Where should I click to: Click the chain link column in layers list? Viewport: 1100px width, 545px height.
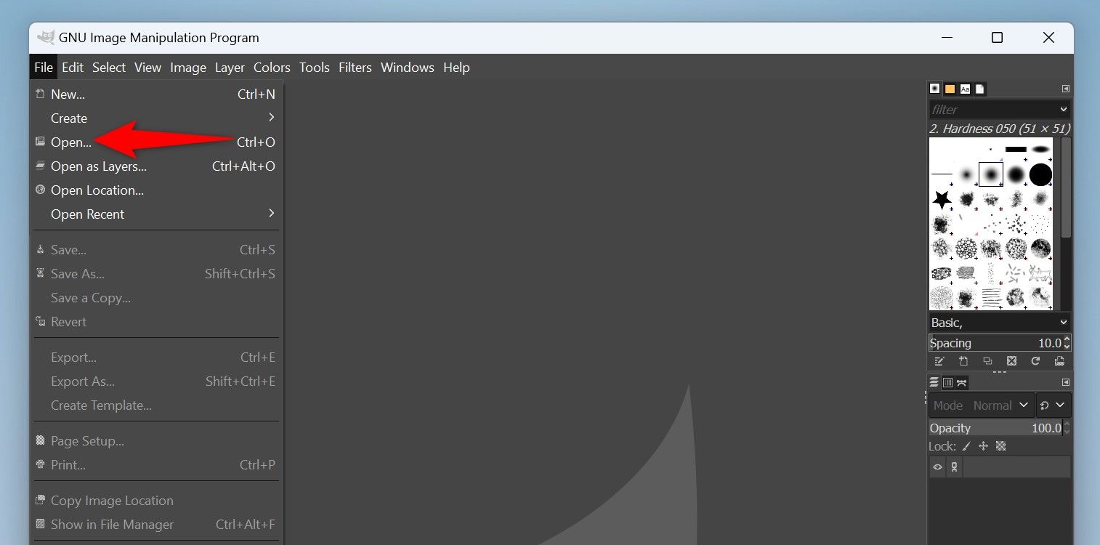coord(954,467)
